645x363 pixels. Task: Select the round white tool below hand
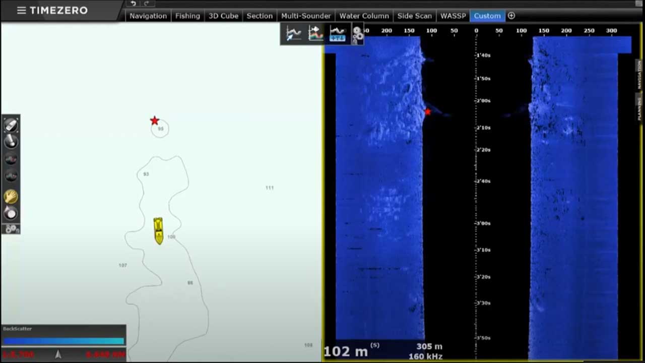[11, 213]
